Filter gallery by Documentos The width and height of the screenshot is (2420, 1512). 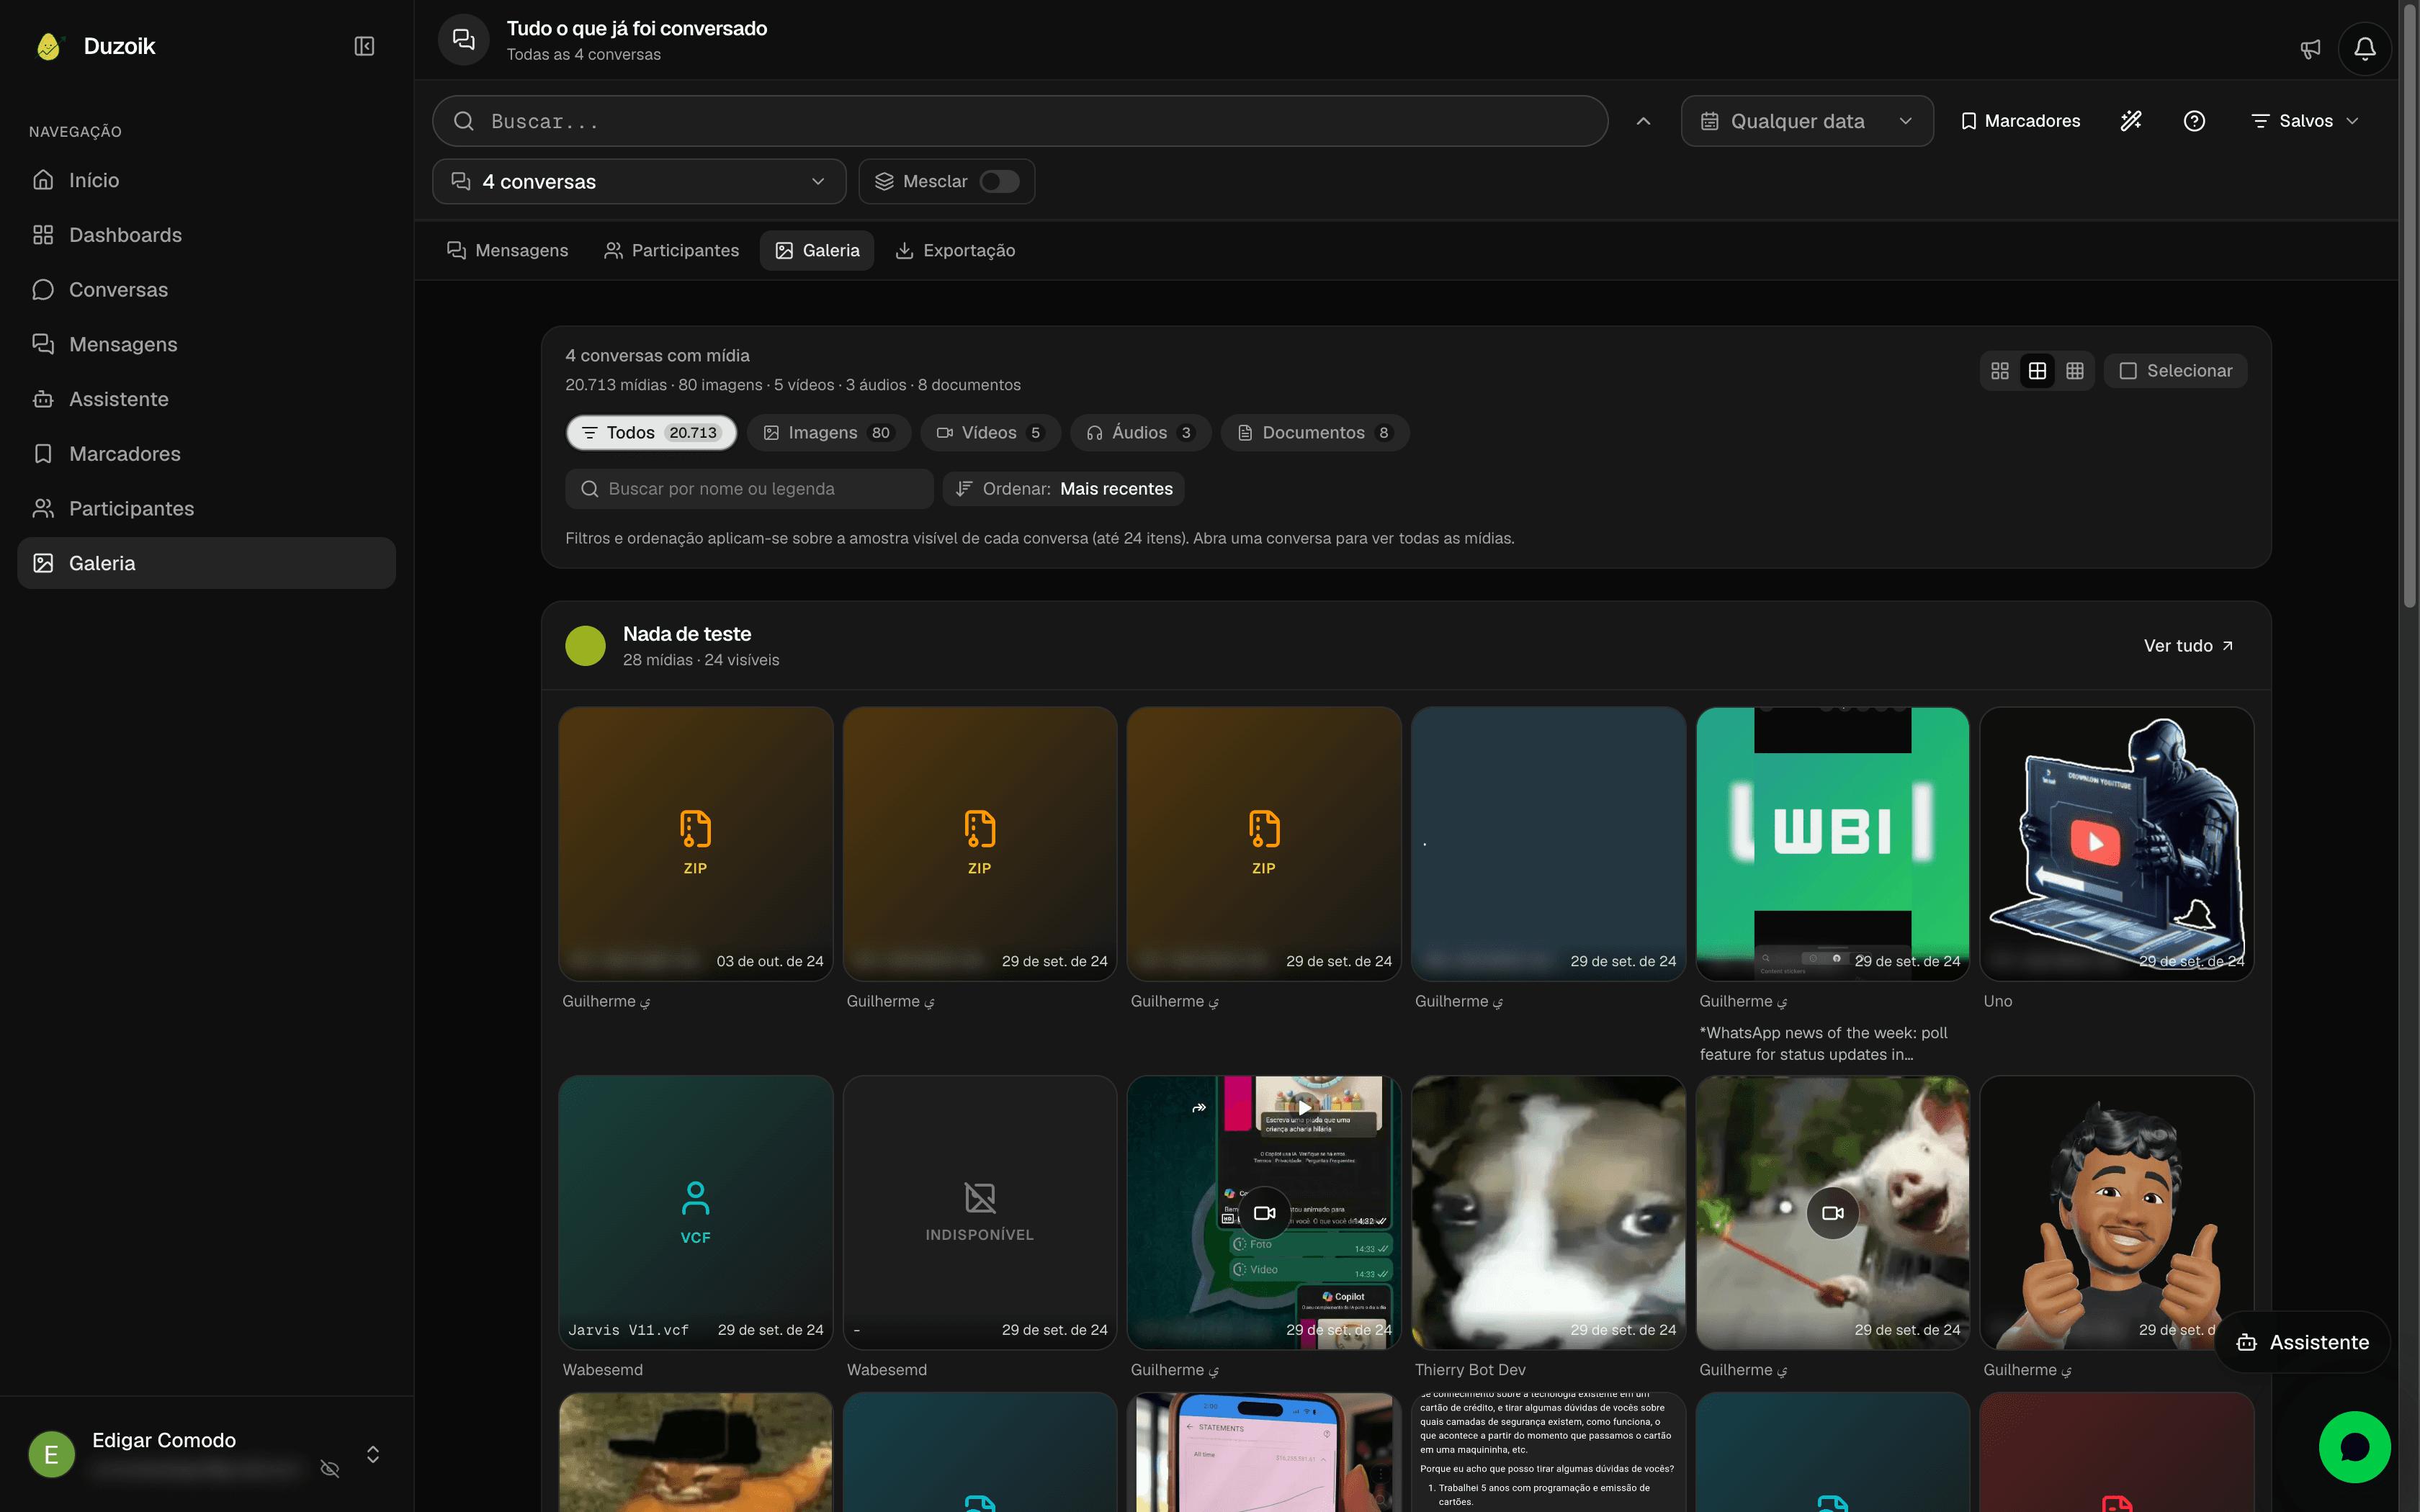(1315, 433)
